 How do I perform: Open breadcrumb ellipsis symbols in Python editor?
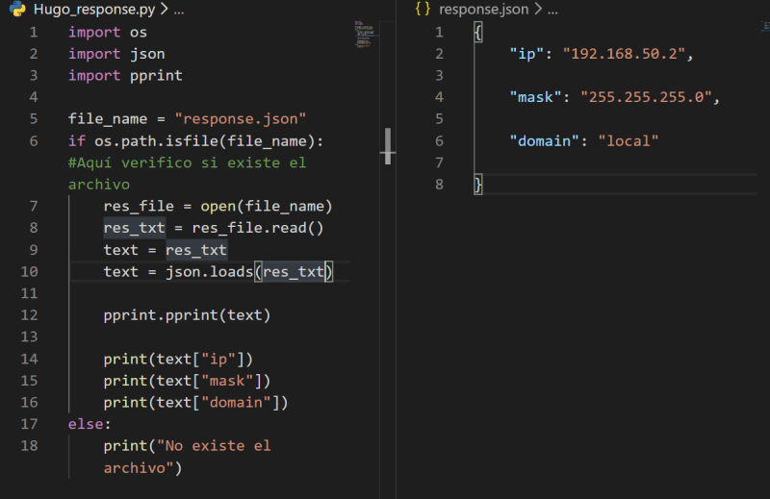point(177,9)
